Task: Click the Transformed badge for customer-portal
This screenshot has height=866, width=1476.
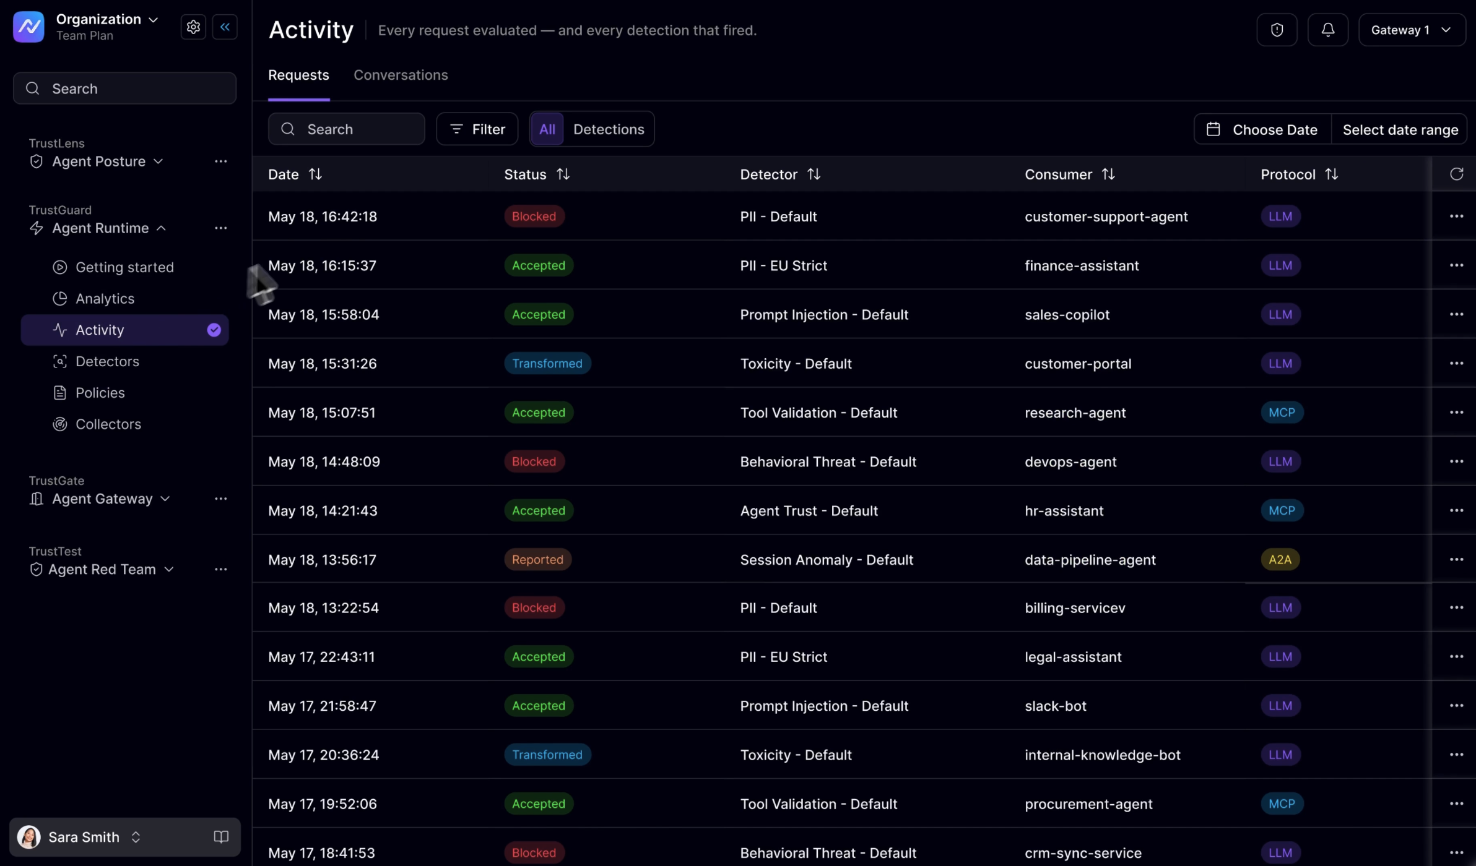Action: [547, 363]
